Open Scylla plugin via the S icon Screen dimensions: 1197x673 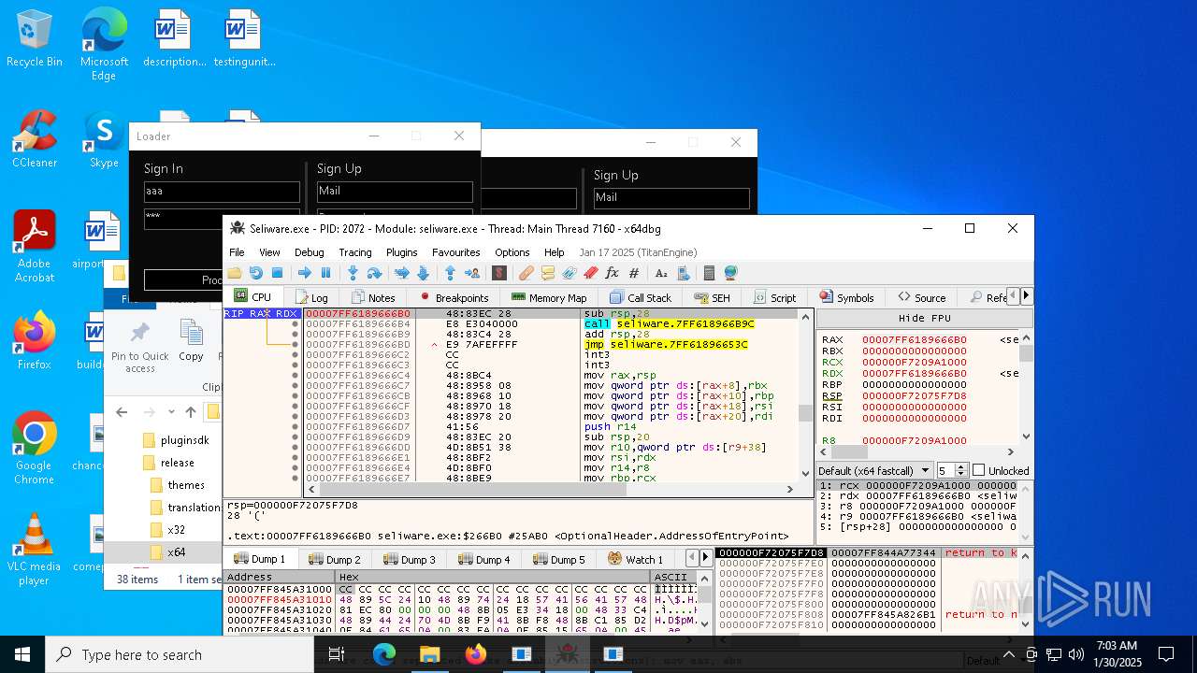[499, 273]
